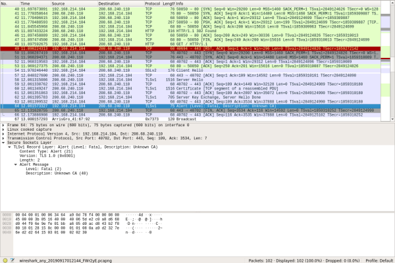Click capture file properties icon in status bar

pyautogui.click(x=12, y=260)
